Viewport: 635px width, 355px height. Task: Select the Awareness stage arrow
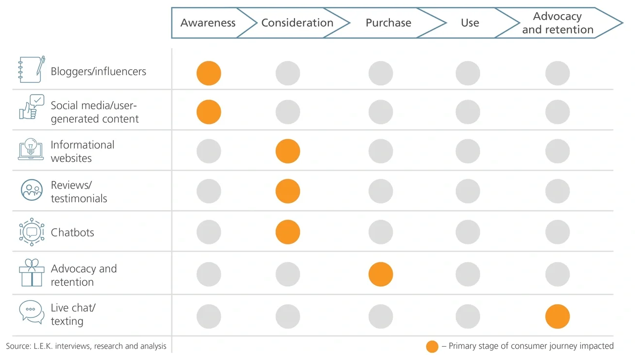point(208,23)
